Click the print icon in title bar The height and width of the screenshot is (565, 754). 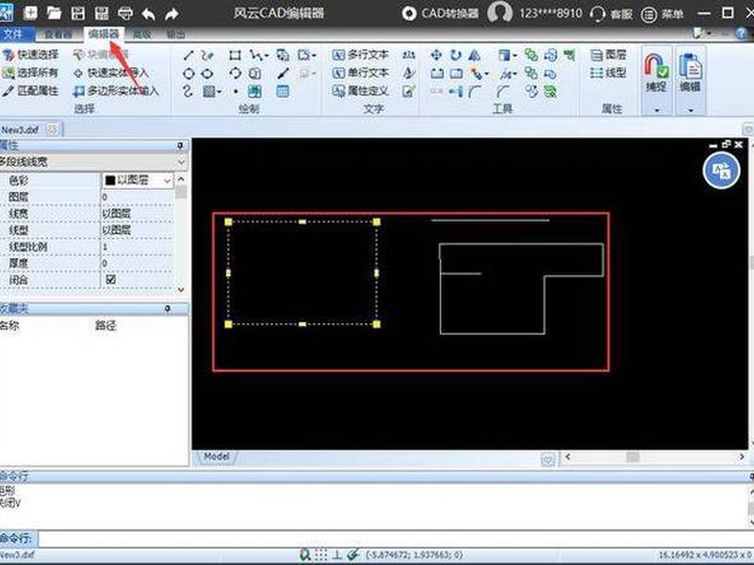tap(125, 13)
